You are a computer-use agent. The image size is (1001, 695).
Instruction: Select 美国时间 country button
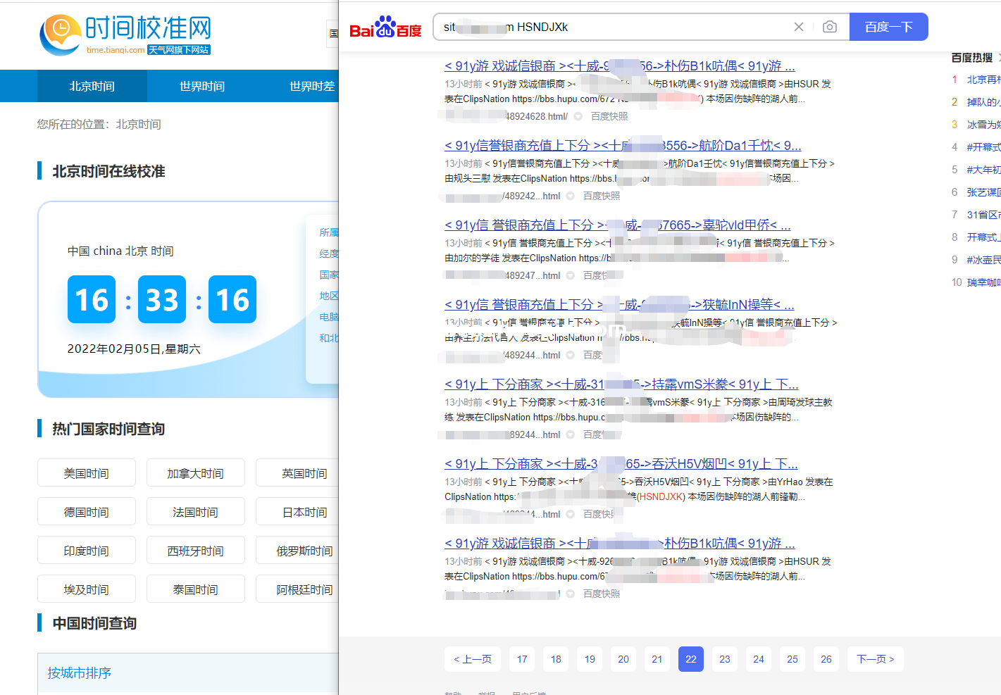click(86, 473)
